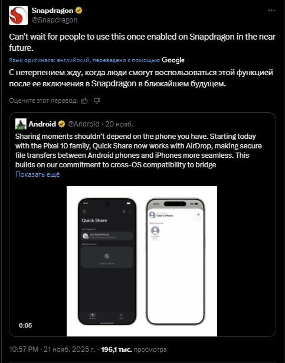Open the Snapdragon profile avatar
The width and height of the screenshot is (285, 363).
(x=18, y=15)
